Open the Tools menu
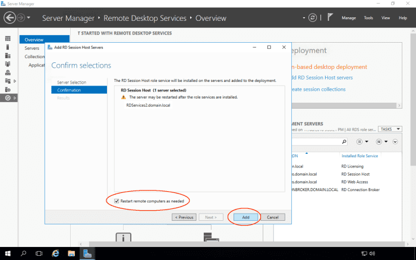The height and width of the screenshot is (260, 416). (x=368, y=18)
